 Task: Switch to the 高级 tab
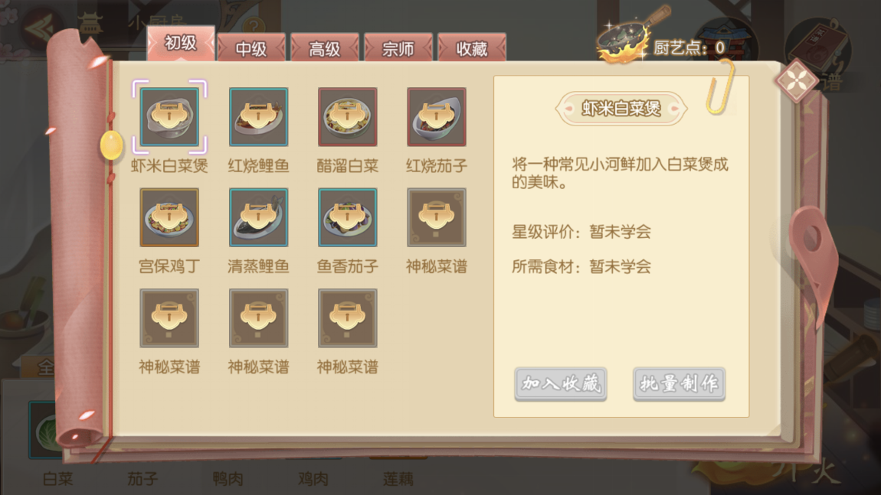pos(324,48)
